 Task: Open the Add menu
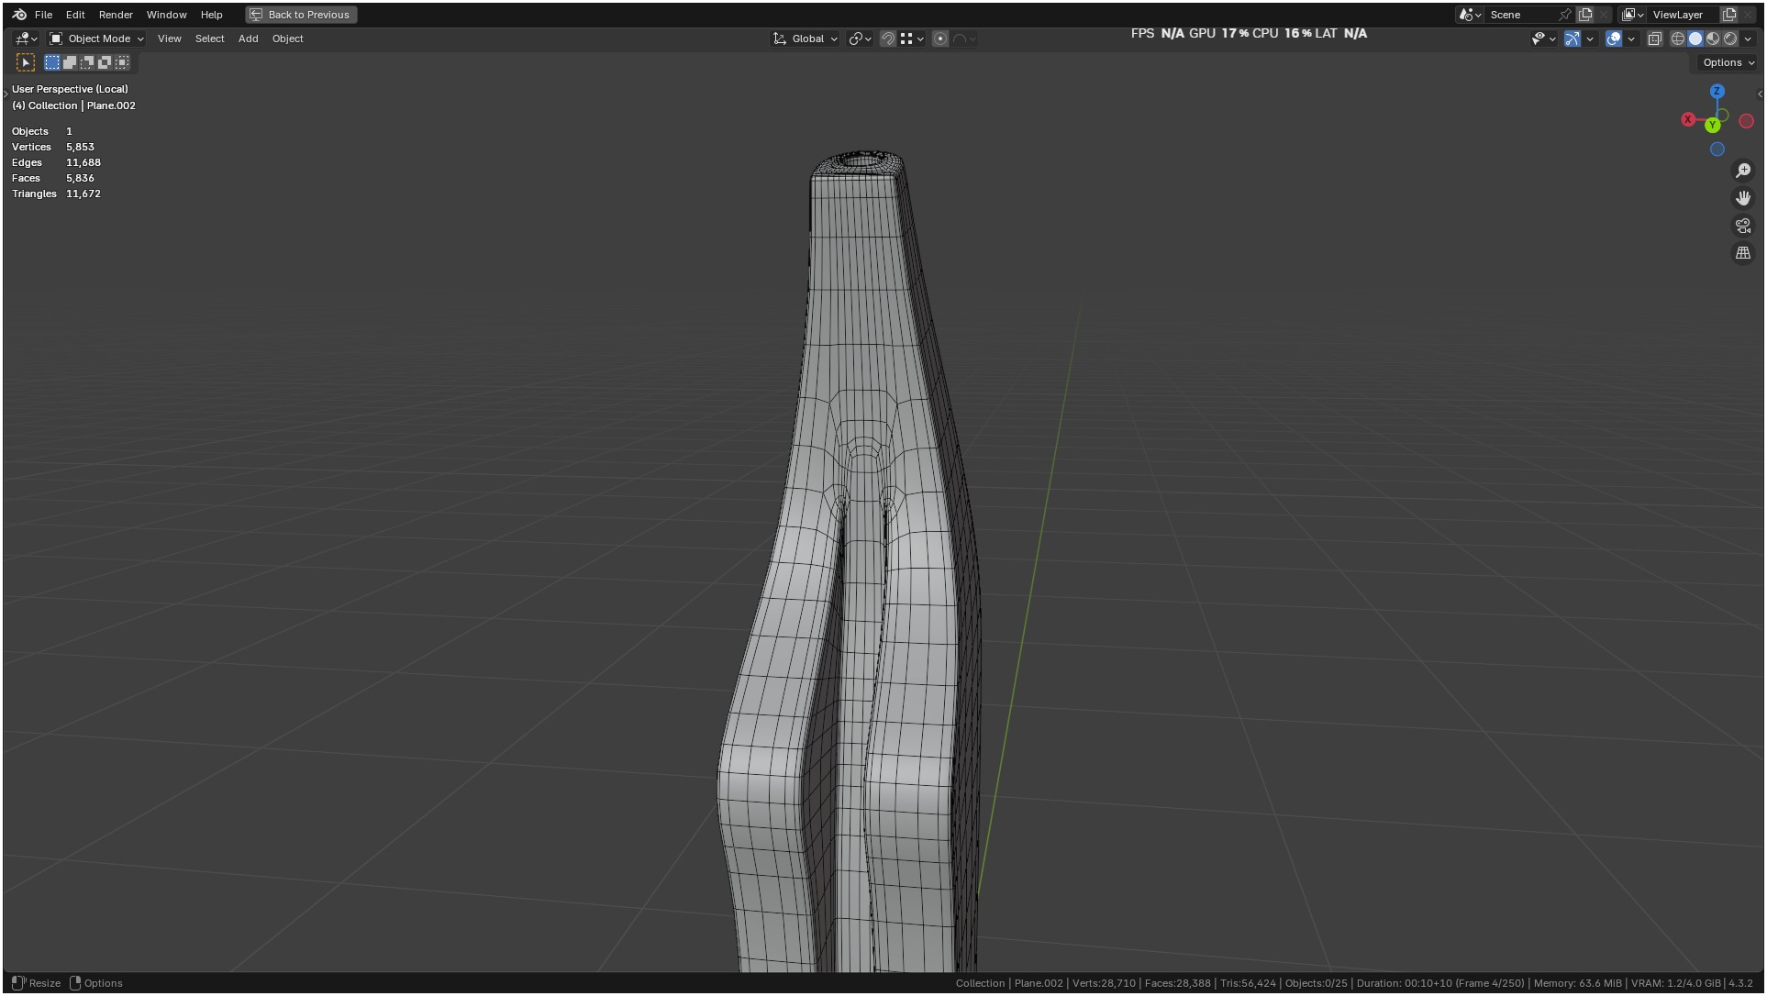pos(248,39)
